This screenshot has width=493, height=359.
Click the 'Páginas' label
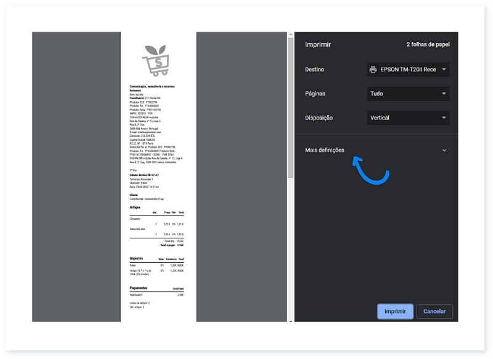pyautogui.click(x=315, y=94)
